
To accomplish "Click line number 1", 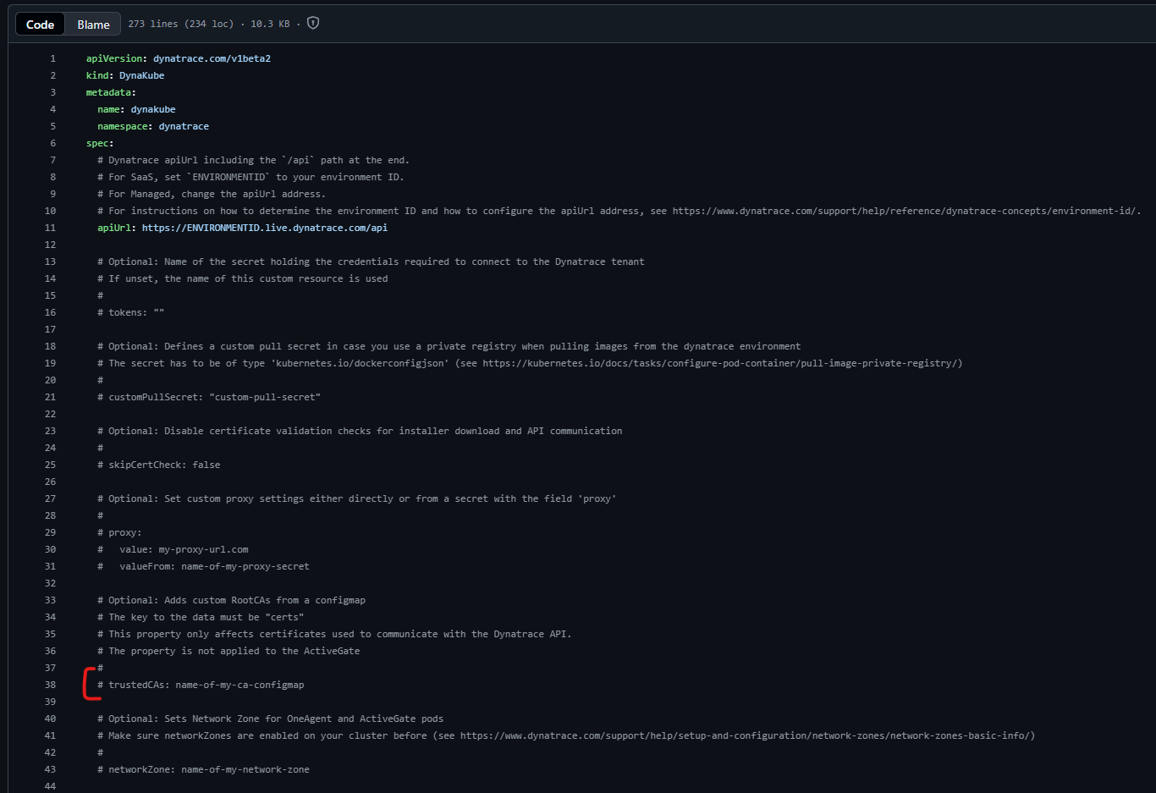I will click(52, 58).
